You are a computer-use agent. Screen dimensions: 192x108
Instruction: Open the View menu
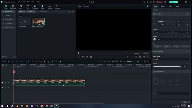[33, 2]
